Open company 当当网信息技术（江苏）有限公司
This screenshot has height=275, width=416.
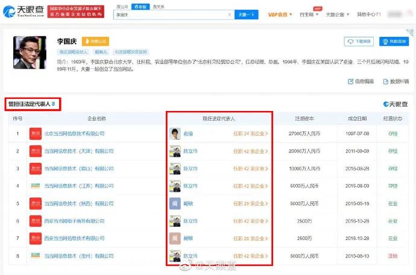79,186
